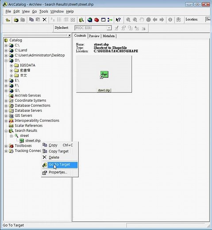Click the Create Thumbnail toolbar icon
Screen dimensions: 212x230
[178, 19]
